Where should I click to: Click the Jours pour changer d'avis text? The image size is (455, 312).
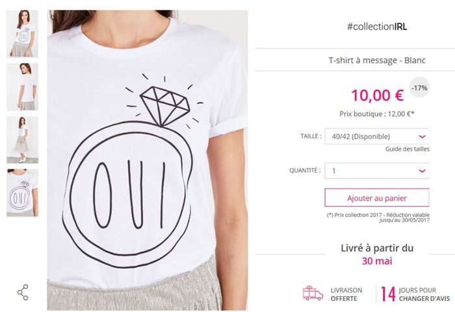click(422, 294)
